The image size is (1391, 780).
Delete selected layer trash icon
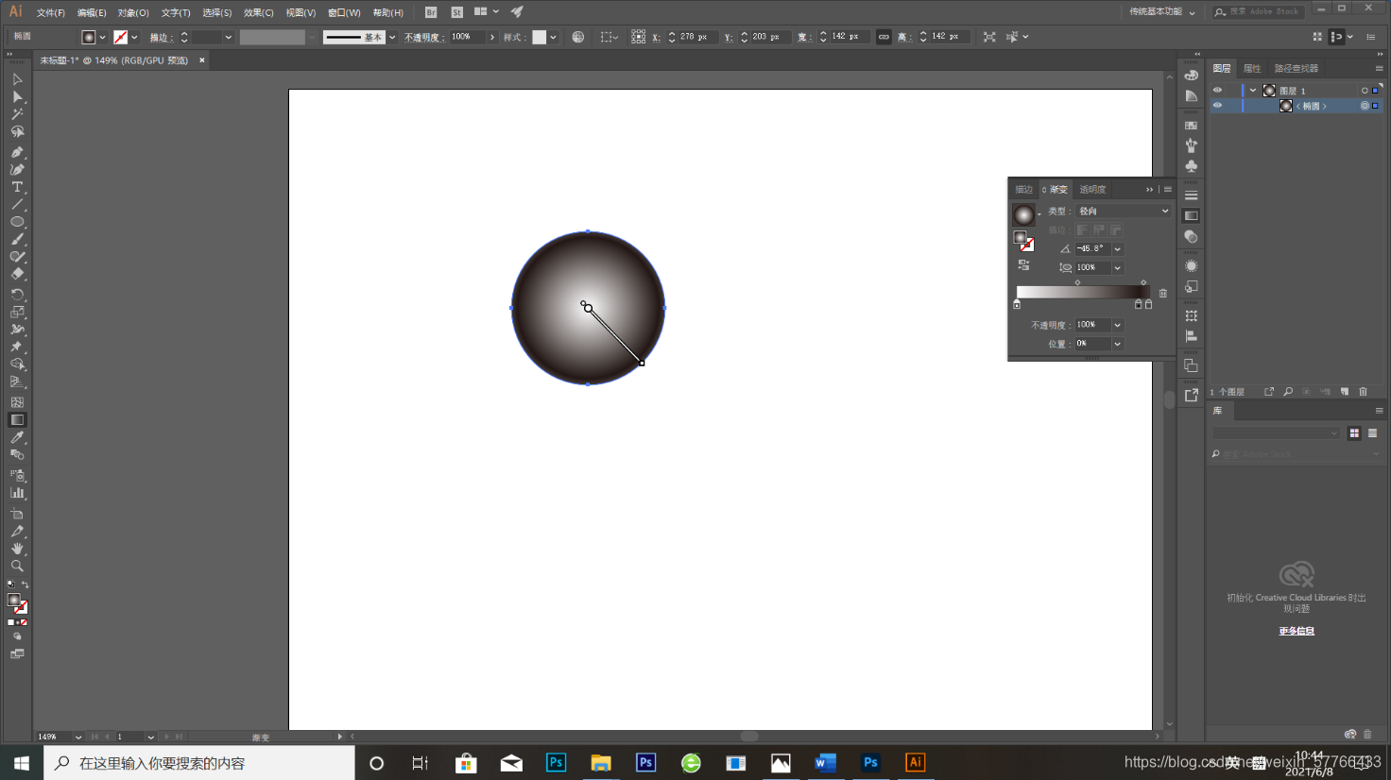click(x=1363, y=392)
